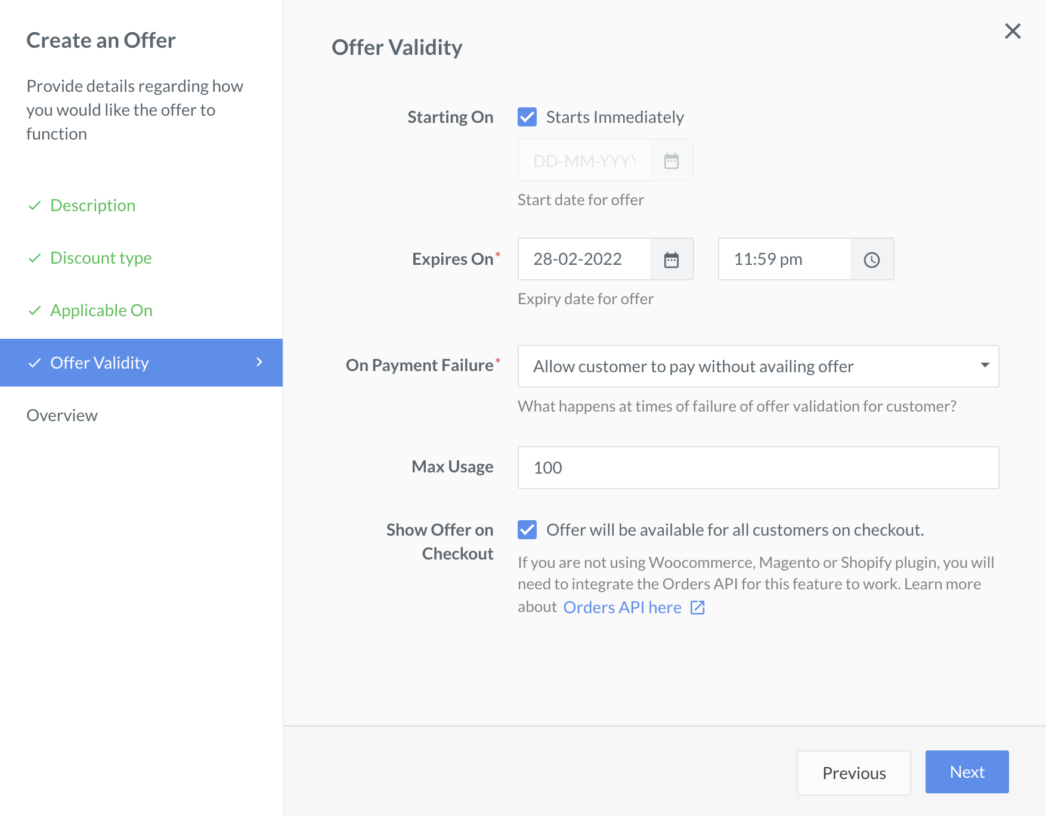
Task: Go to the Overview step
Action: coord(62,415)
